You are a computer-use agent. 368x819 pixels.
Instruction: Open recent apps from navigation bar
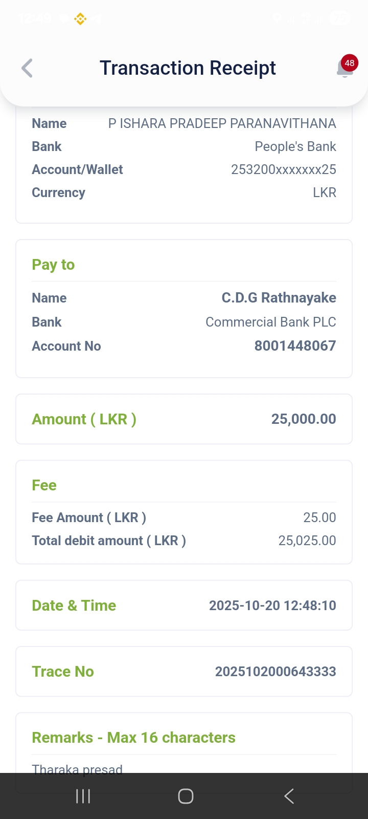pos(83,796)
